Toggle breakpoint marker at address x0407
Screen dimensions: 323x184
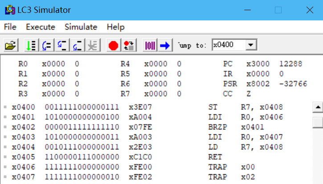(x=5, y=176)
